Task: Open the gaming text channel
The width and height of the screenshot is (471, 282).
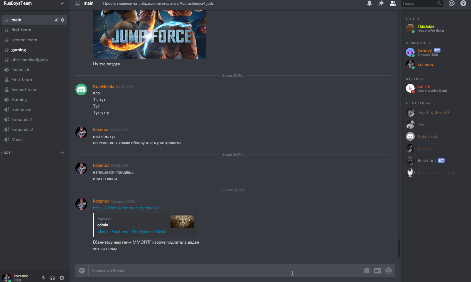Action: (x=34, y=50)
